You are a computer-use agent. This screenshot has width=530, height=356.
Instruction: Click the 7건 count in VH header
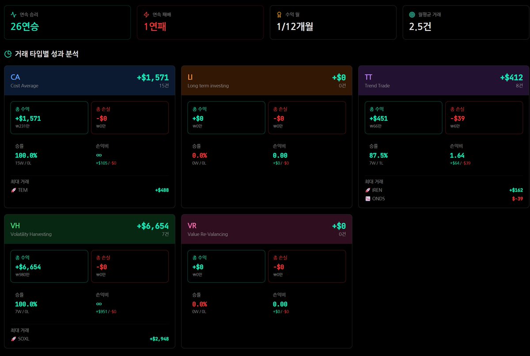(x=165, y=234)
